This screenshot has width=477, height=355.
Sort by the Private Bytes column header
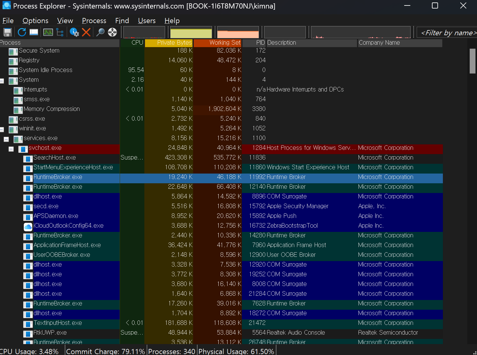169,43
